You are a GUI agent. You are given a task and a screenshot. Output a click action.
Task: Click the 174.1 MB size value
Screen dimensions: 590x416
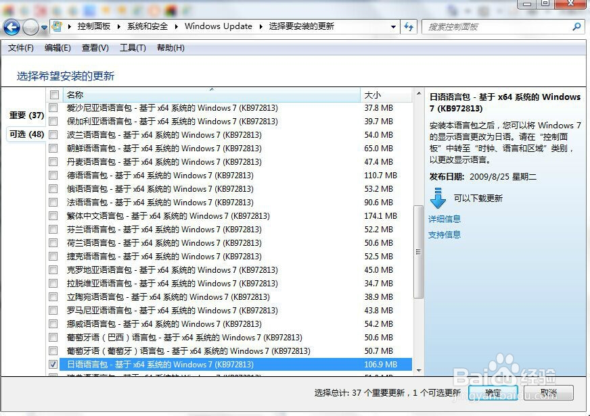380,216
